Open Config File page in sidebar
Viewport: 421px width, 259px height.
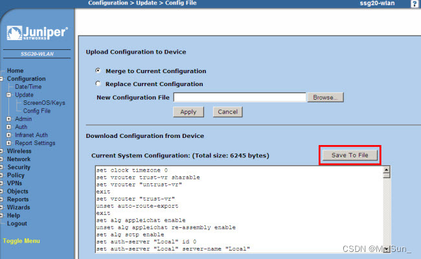coord(37,111)
